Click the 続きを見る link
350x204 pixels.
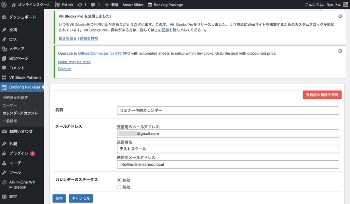click(x=67, y=39)
